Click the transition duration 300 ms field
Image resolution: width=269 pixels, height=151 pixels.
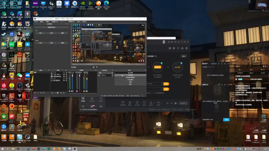coord(106,75)
